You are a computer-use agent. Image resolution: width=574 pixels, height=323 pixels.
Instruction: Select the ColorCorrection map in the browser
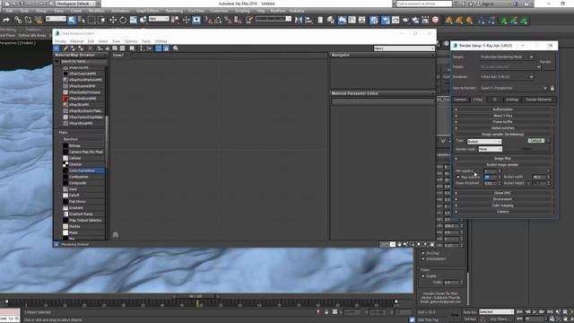(x=83, y=170)
